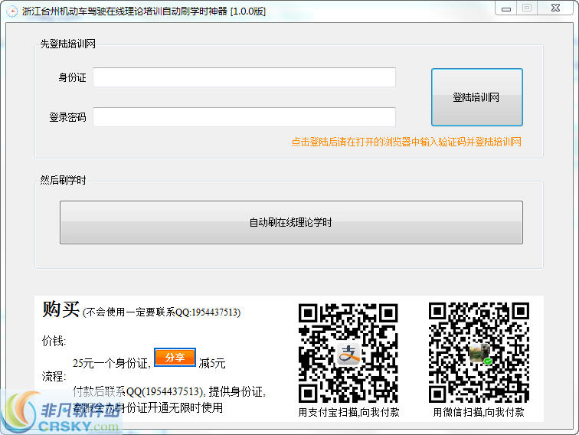The height and width of the screenshot is (435, 579).
Task: Click the 付款后联系QQ instruction line
Action: tap(169, 391)
